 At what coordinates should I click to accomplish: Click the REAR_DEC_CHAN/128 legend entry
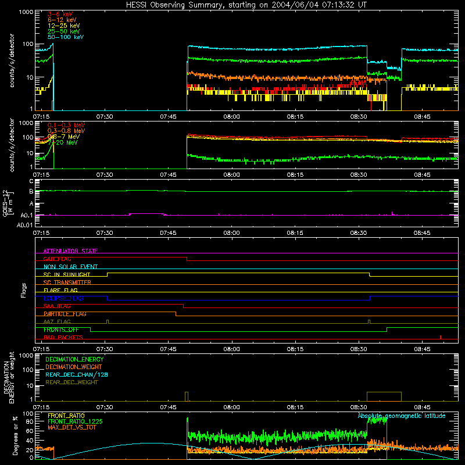77,374
